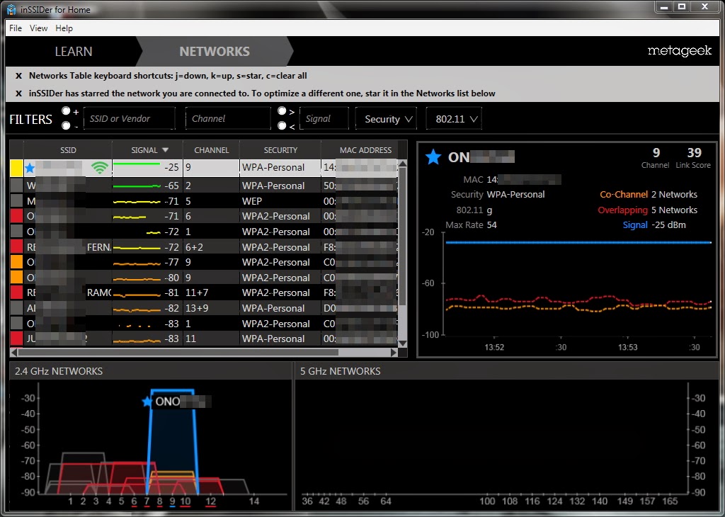Sort by the SIGNAL column header arrow
The image size is (725, 517).
166,150
